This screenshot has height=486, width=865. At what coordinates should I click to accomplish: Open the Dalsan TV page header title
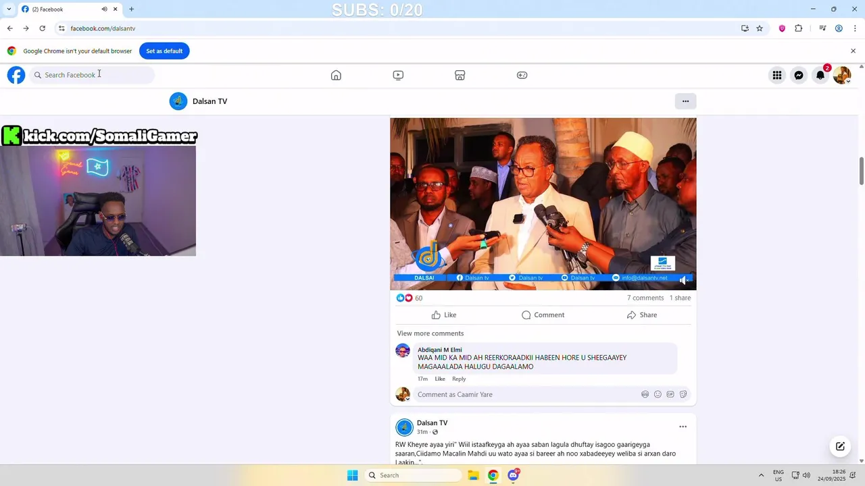209,101
